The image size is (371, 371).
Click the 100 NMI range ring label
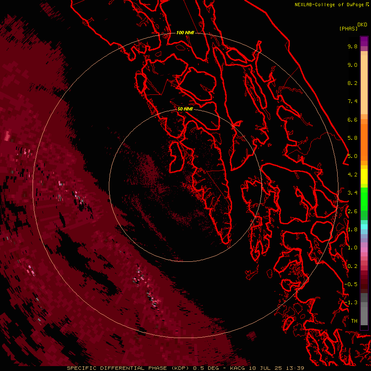click(x=185, y=33)
